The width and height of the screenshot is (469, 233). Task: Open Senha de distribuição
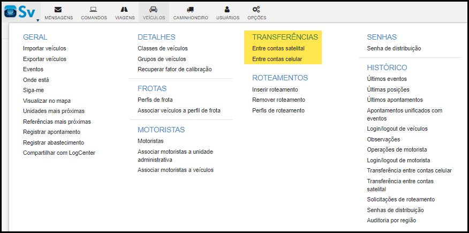pos(394,48)
